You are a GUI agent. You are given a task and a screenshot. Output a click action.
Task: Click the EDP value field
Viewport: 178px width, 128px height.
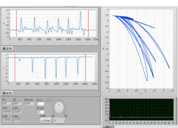point(17,103)
